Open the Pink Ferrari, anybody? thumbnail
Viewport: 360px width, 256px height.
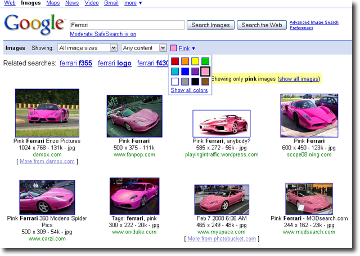222,123
